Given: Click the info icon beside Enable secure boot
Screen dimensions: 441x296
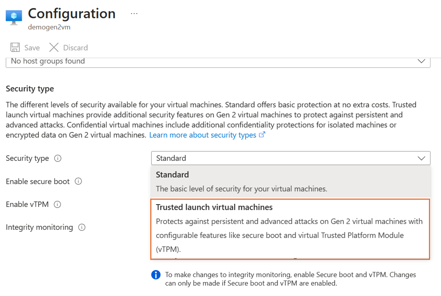Looking at the screenshot, I should point(78,181).
